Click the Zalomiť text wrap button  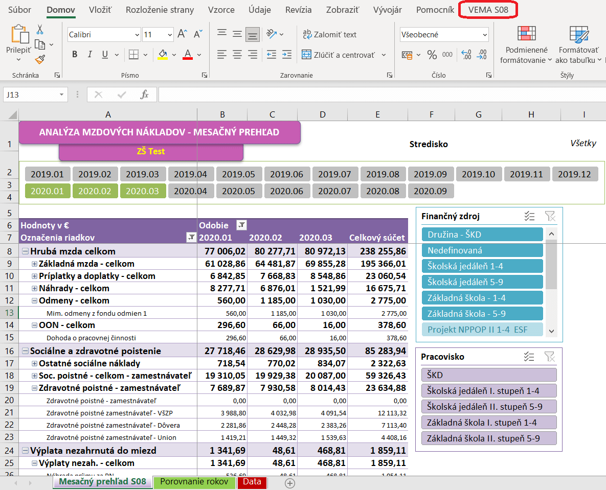tap(330, 34)
